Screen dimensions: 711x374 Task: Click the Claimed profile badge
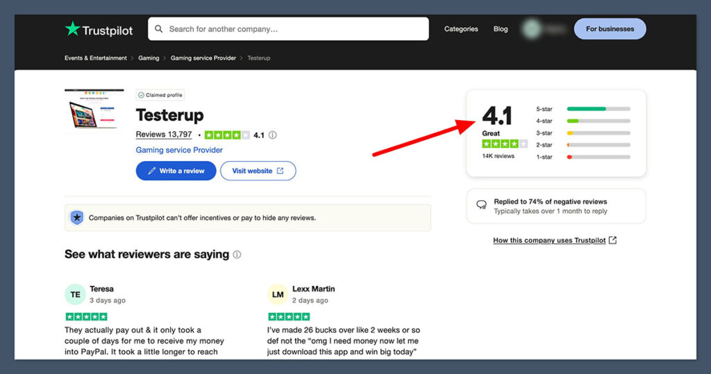pyautogui.click(x=160, y=95)
